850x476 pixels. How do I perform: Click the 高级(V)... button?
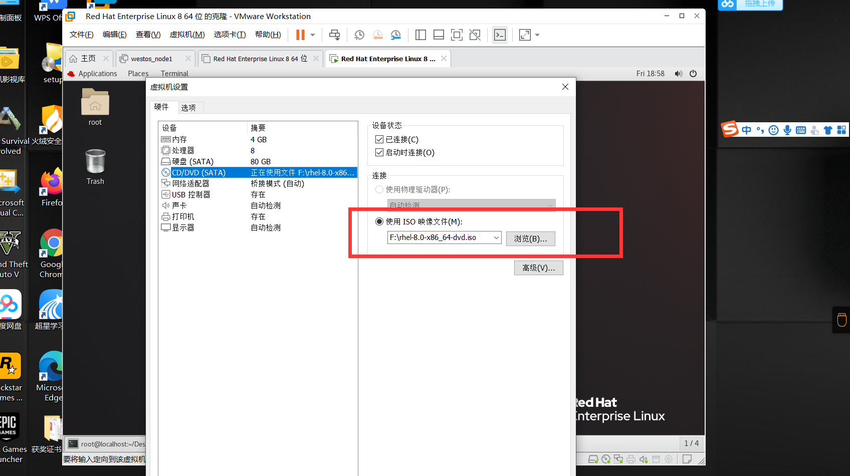[538, 268]
